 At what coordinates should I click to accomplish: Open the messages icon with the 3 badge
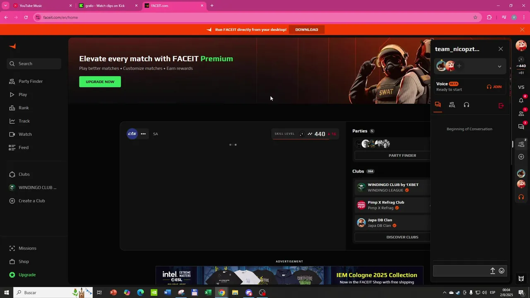point(521,127)
